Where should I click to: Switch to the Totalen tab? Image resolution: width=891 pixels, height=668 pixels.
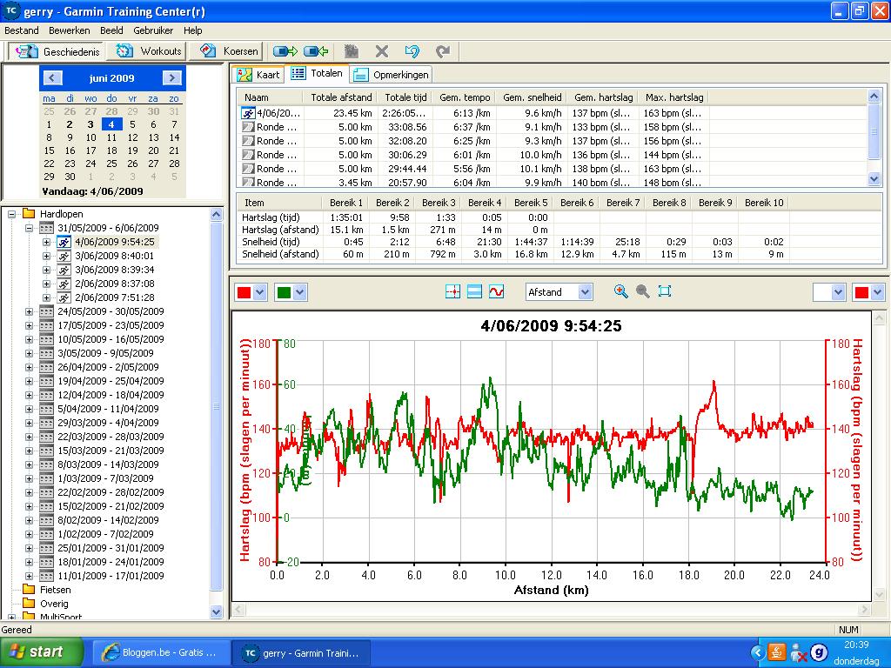pos(317,73)
